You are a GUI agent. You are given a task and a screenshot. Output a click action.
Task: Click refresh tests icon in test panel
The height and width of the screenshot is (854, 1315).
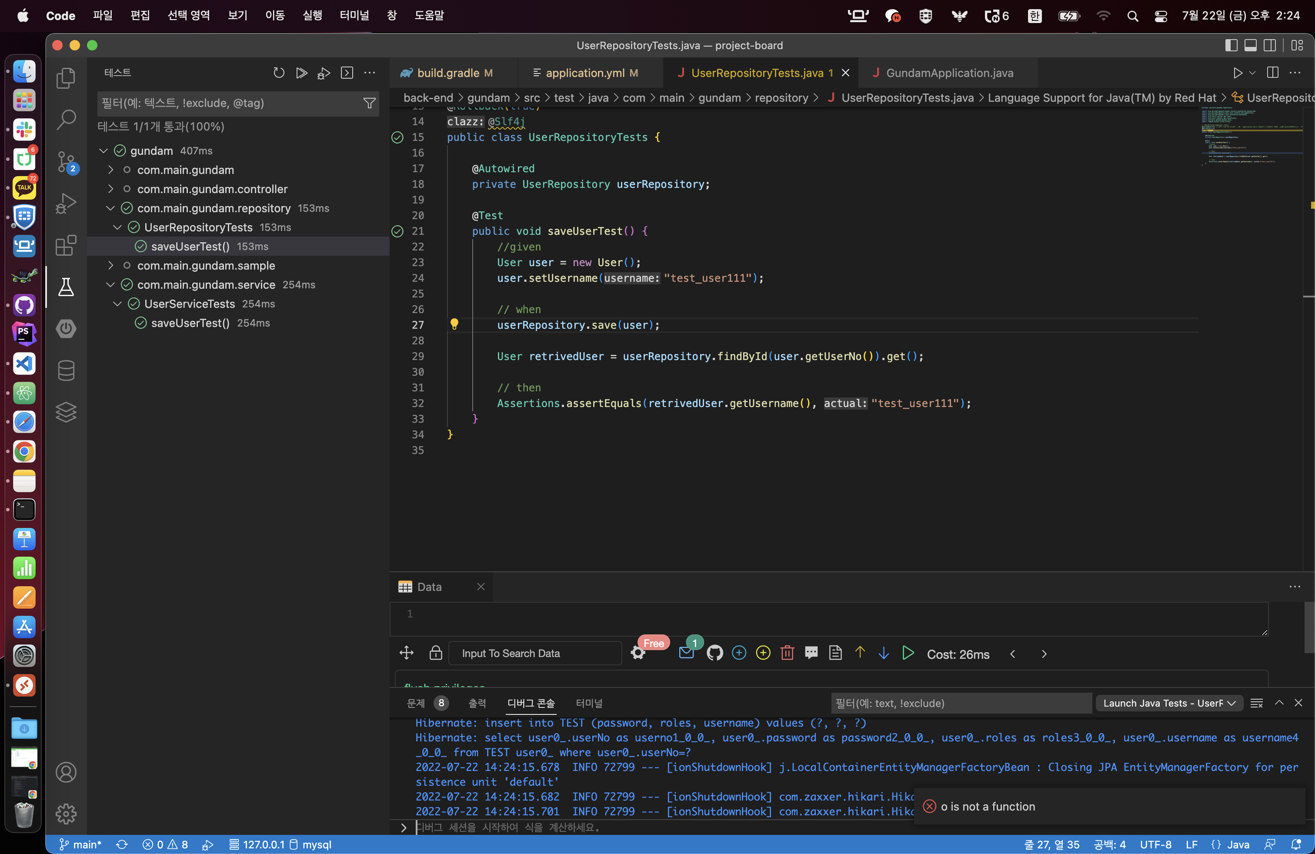pyautogui.click(x=278, y=73)
